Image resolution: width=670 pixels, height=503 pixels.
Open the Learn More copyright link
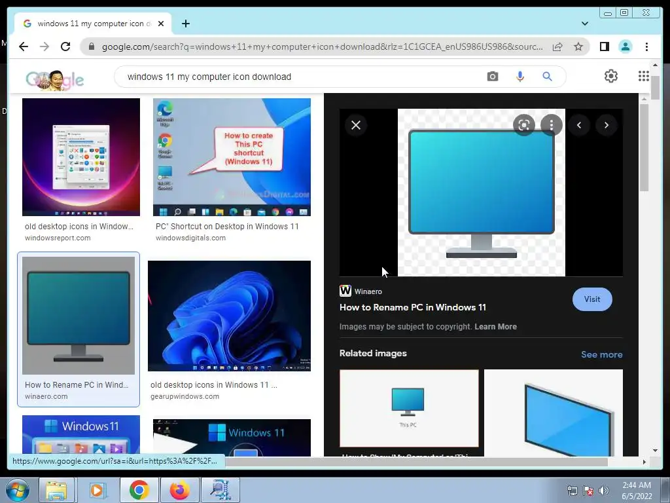pos(495,327)
